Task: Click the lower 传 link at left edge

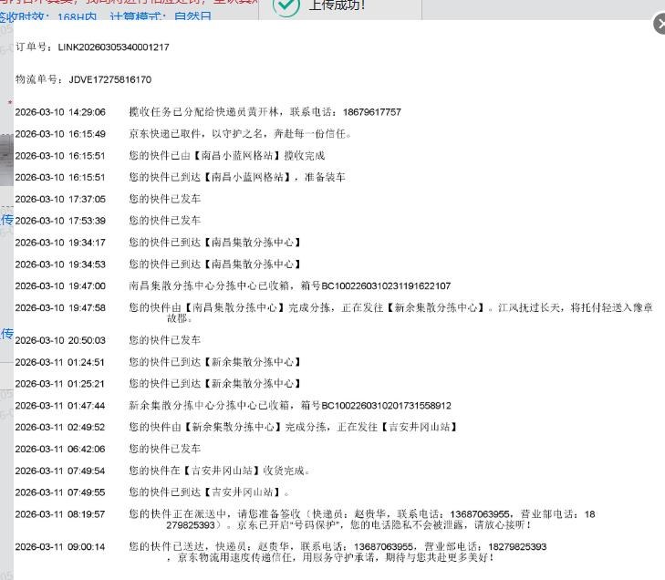Action: click(x=6, y=334)
